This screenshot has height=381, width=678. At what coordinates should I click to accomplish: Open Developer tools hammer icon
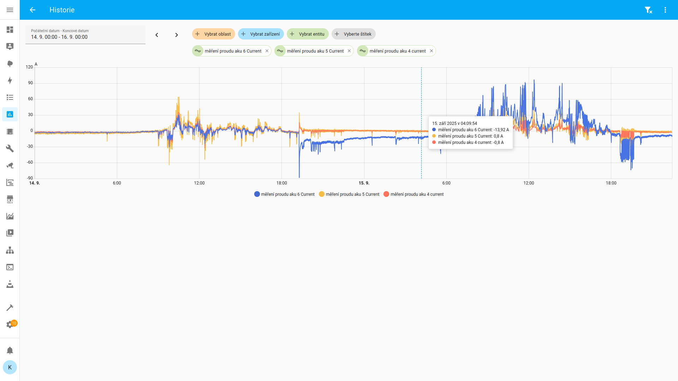[x=10, y=308]
